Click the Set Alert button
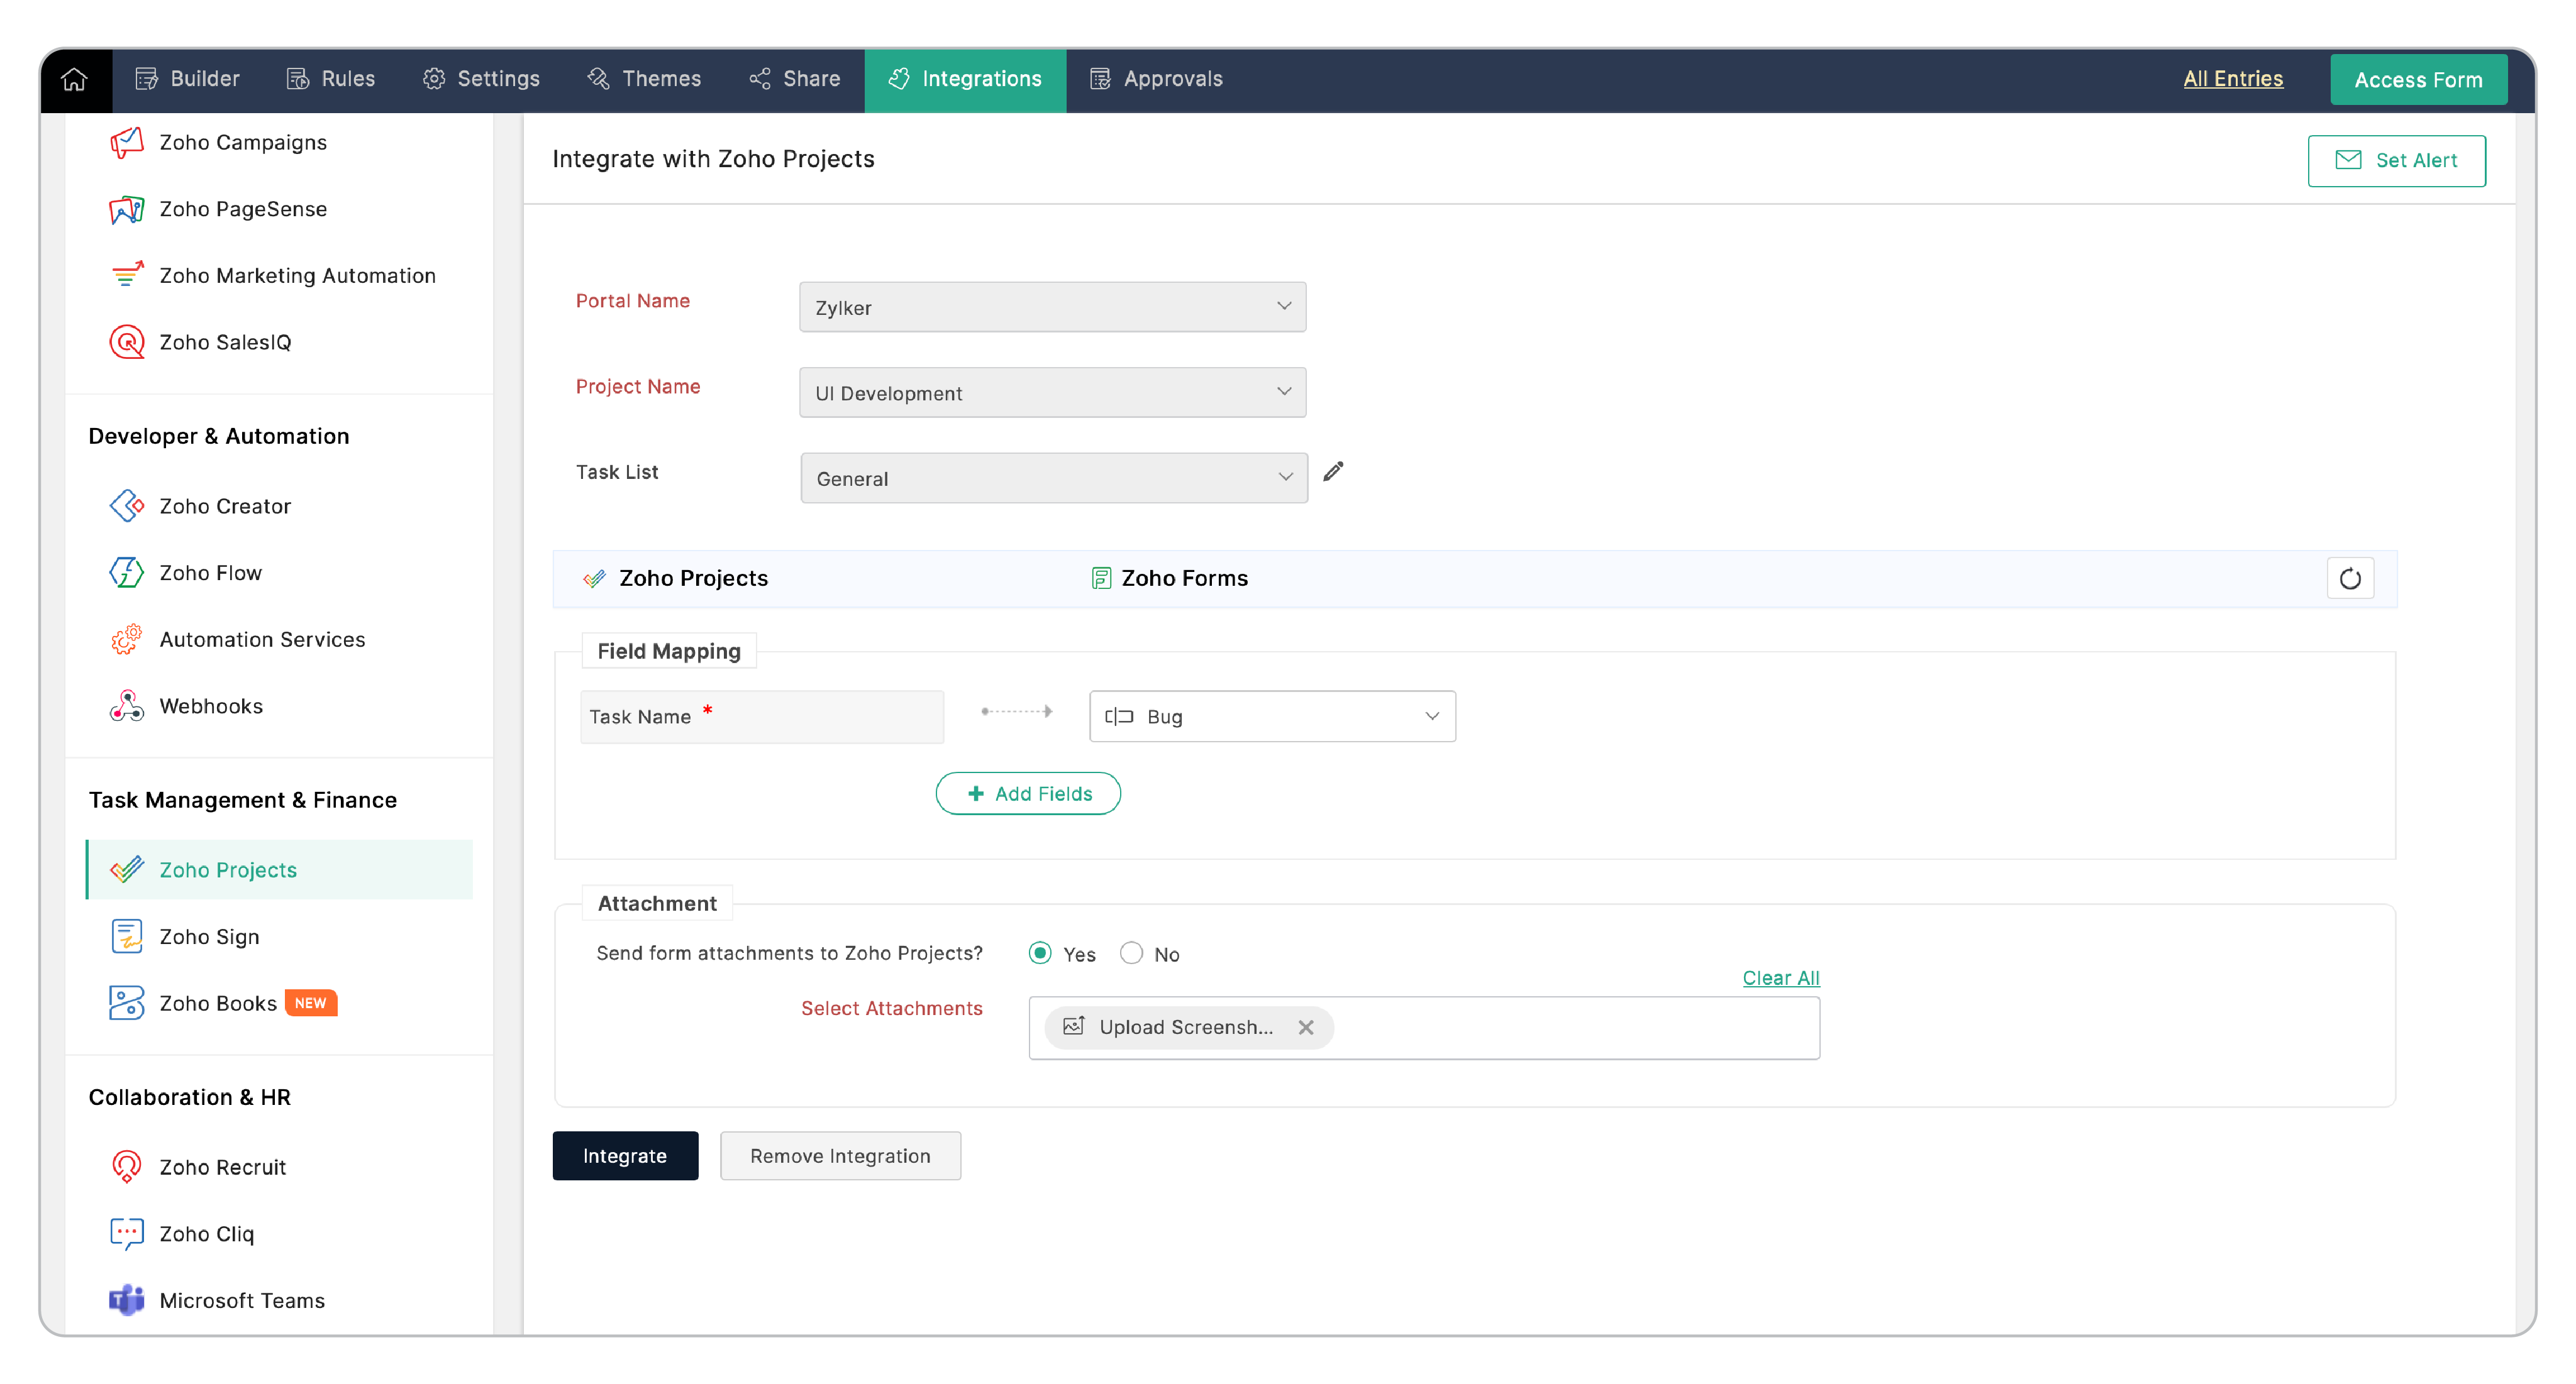The height and width of the screenshot is (1384, 2576). [2396, 160]
